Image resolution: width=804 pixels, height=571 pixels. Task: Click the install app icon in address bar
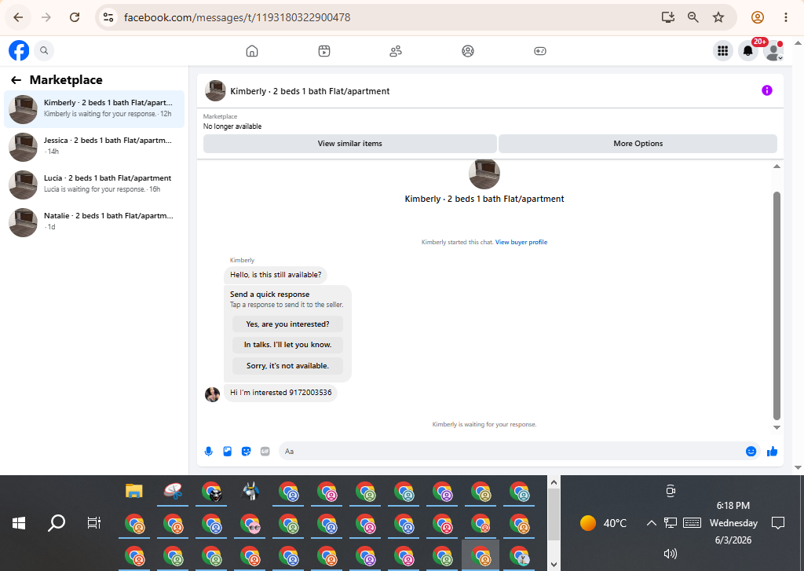click(667, 17)
